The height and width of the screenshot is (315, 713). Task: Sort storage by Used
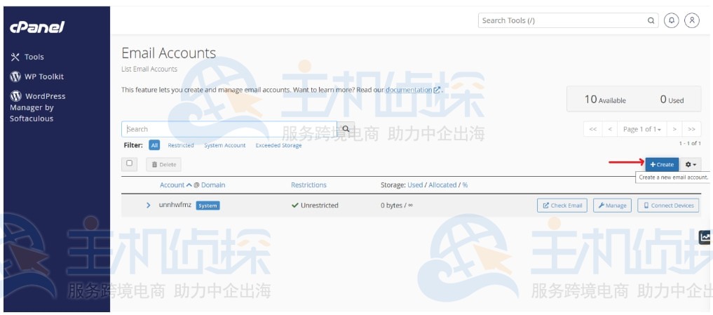click(415, 185)
